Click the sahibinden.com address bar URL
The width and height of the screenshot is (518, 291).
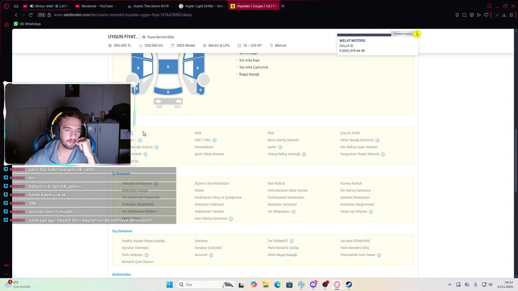[x=123, y=15]
